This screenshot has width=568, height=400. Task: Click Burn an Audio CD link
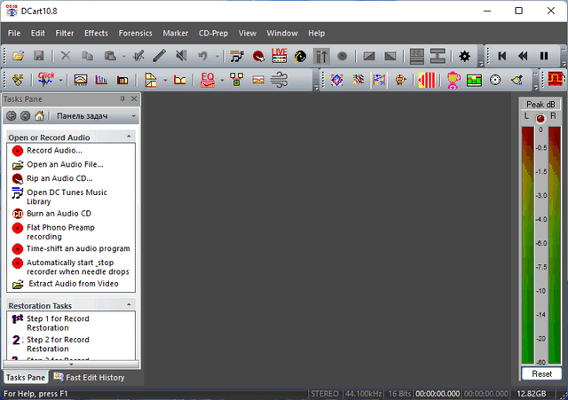point(59,214)
